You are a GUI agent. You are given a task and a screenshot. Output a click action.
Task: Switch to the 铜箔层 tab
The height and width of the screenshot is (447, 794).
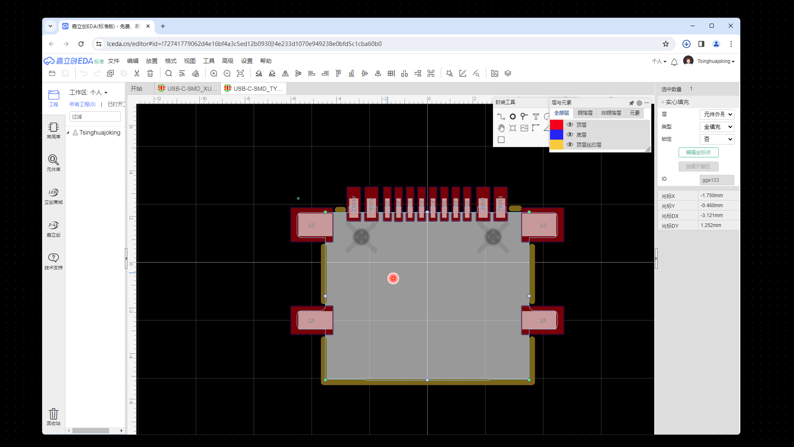(x=585, y=113)
